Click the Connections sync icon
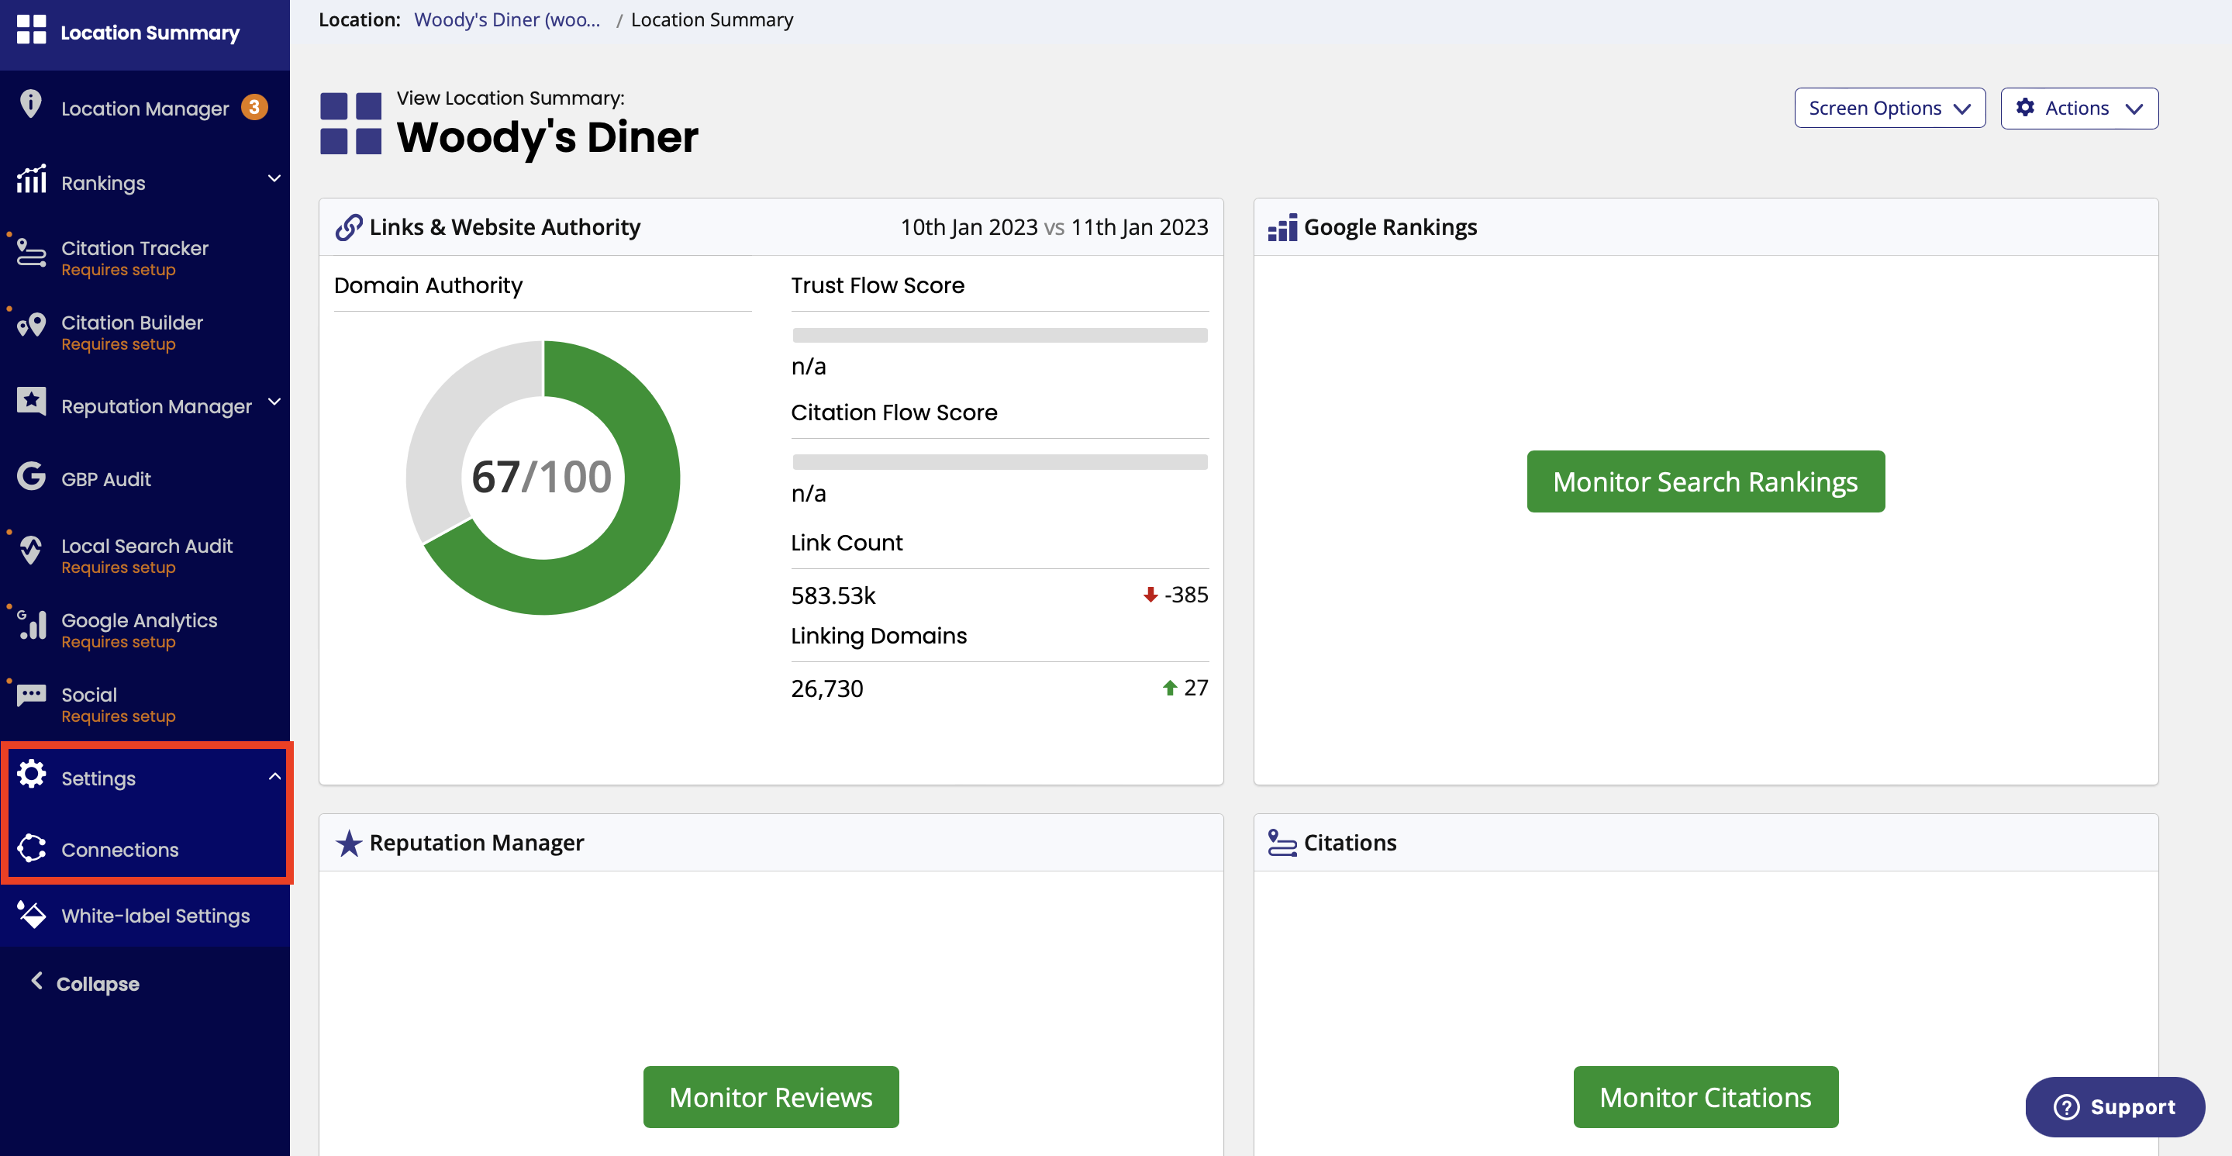2232x1156 pixels. point(31,848)
